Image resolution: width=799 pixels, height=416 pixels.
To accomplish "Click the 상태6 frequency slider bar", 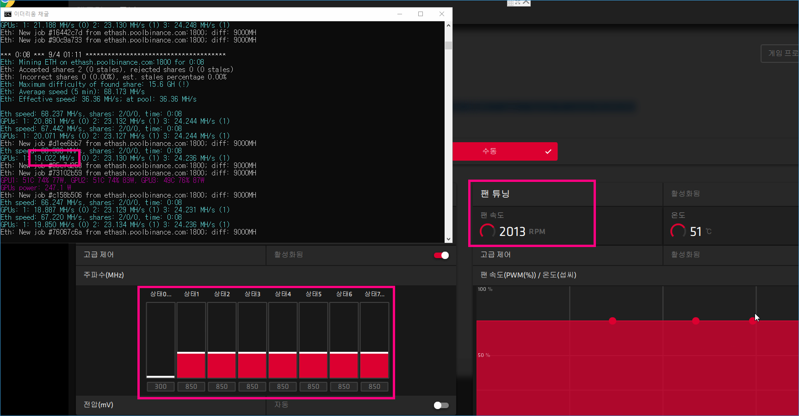I will tap(344, 340).
